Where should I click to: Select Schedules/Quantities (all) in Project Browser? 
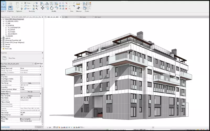click(x=13, y=40)
